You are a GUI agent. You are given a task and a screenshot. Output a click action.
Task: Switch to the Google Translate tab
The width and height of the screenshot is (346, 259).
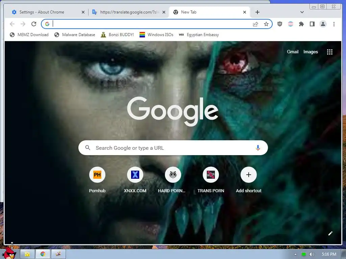coord(128,12)
